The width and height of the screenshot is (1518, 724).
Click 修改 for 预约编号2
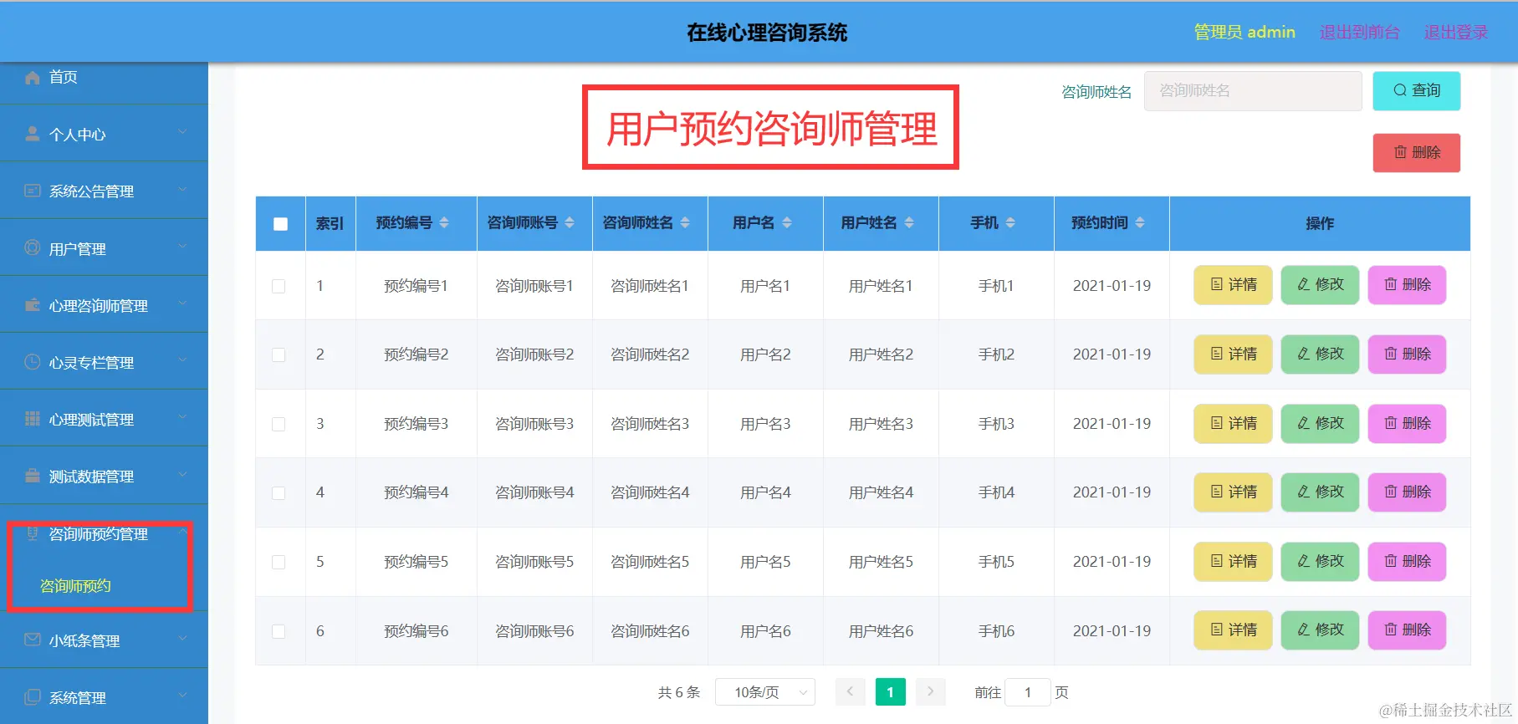[x=1320, y=354]
